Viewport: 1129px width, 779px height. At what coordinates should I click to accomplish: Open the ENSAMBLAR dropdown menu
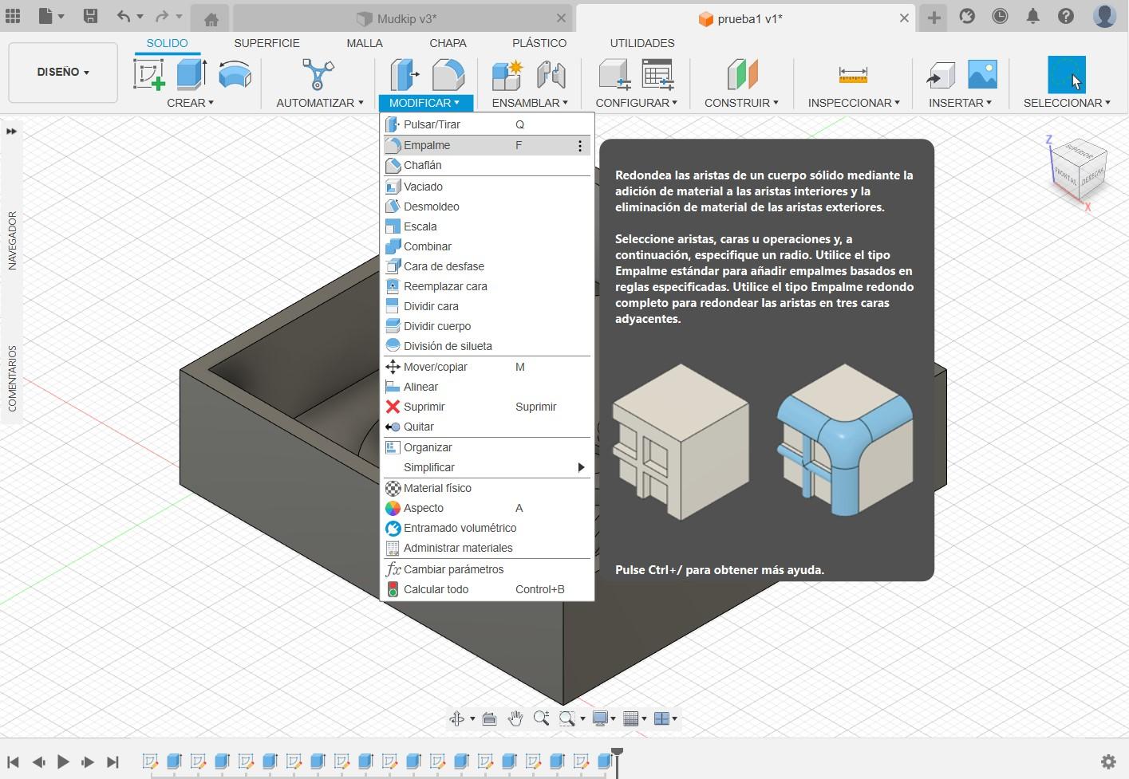click(530, 103)
